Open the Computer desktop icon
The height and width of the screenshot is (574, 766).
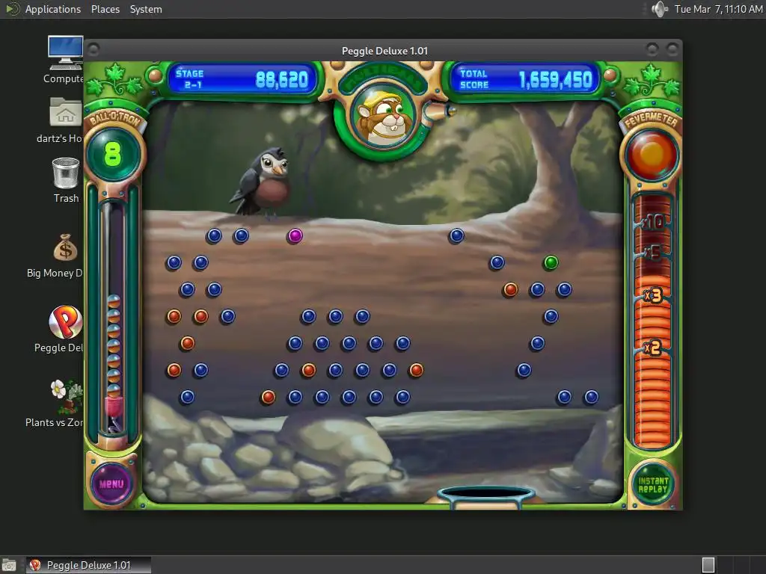click(x=65, y=60)
